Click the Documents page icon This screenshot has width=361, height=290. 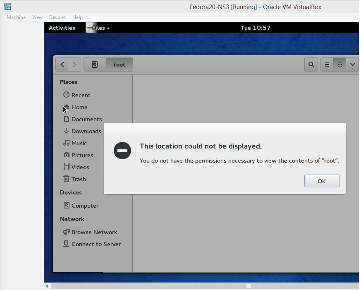pos(66,119)
